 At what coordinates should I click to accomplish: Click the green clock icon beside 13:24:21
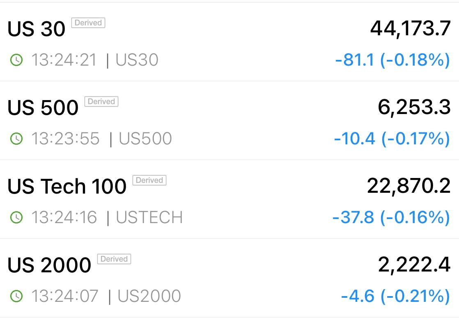(16, 60)
